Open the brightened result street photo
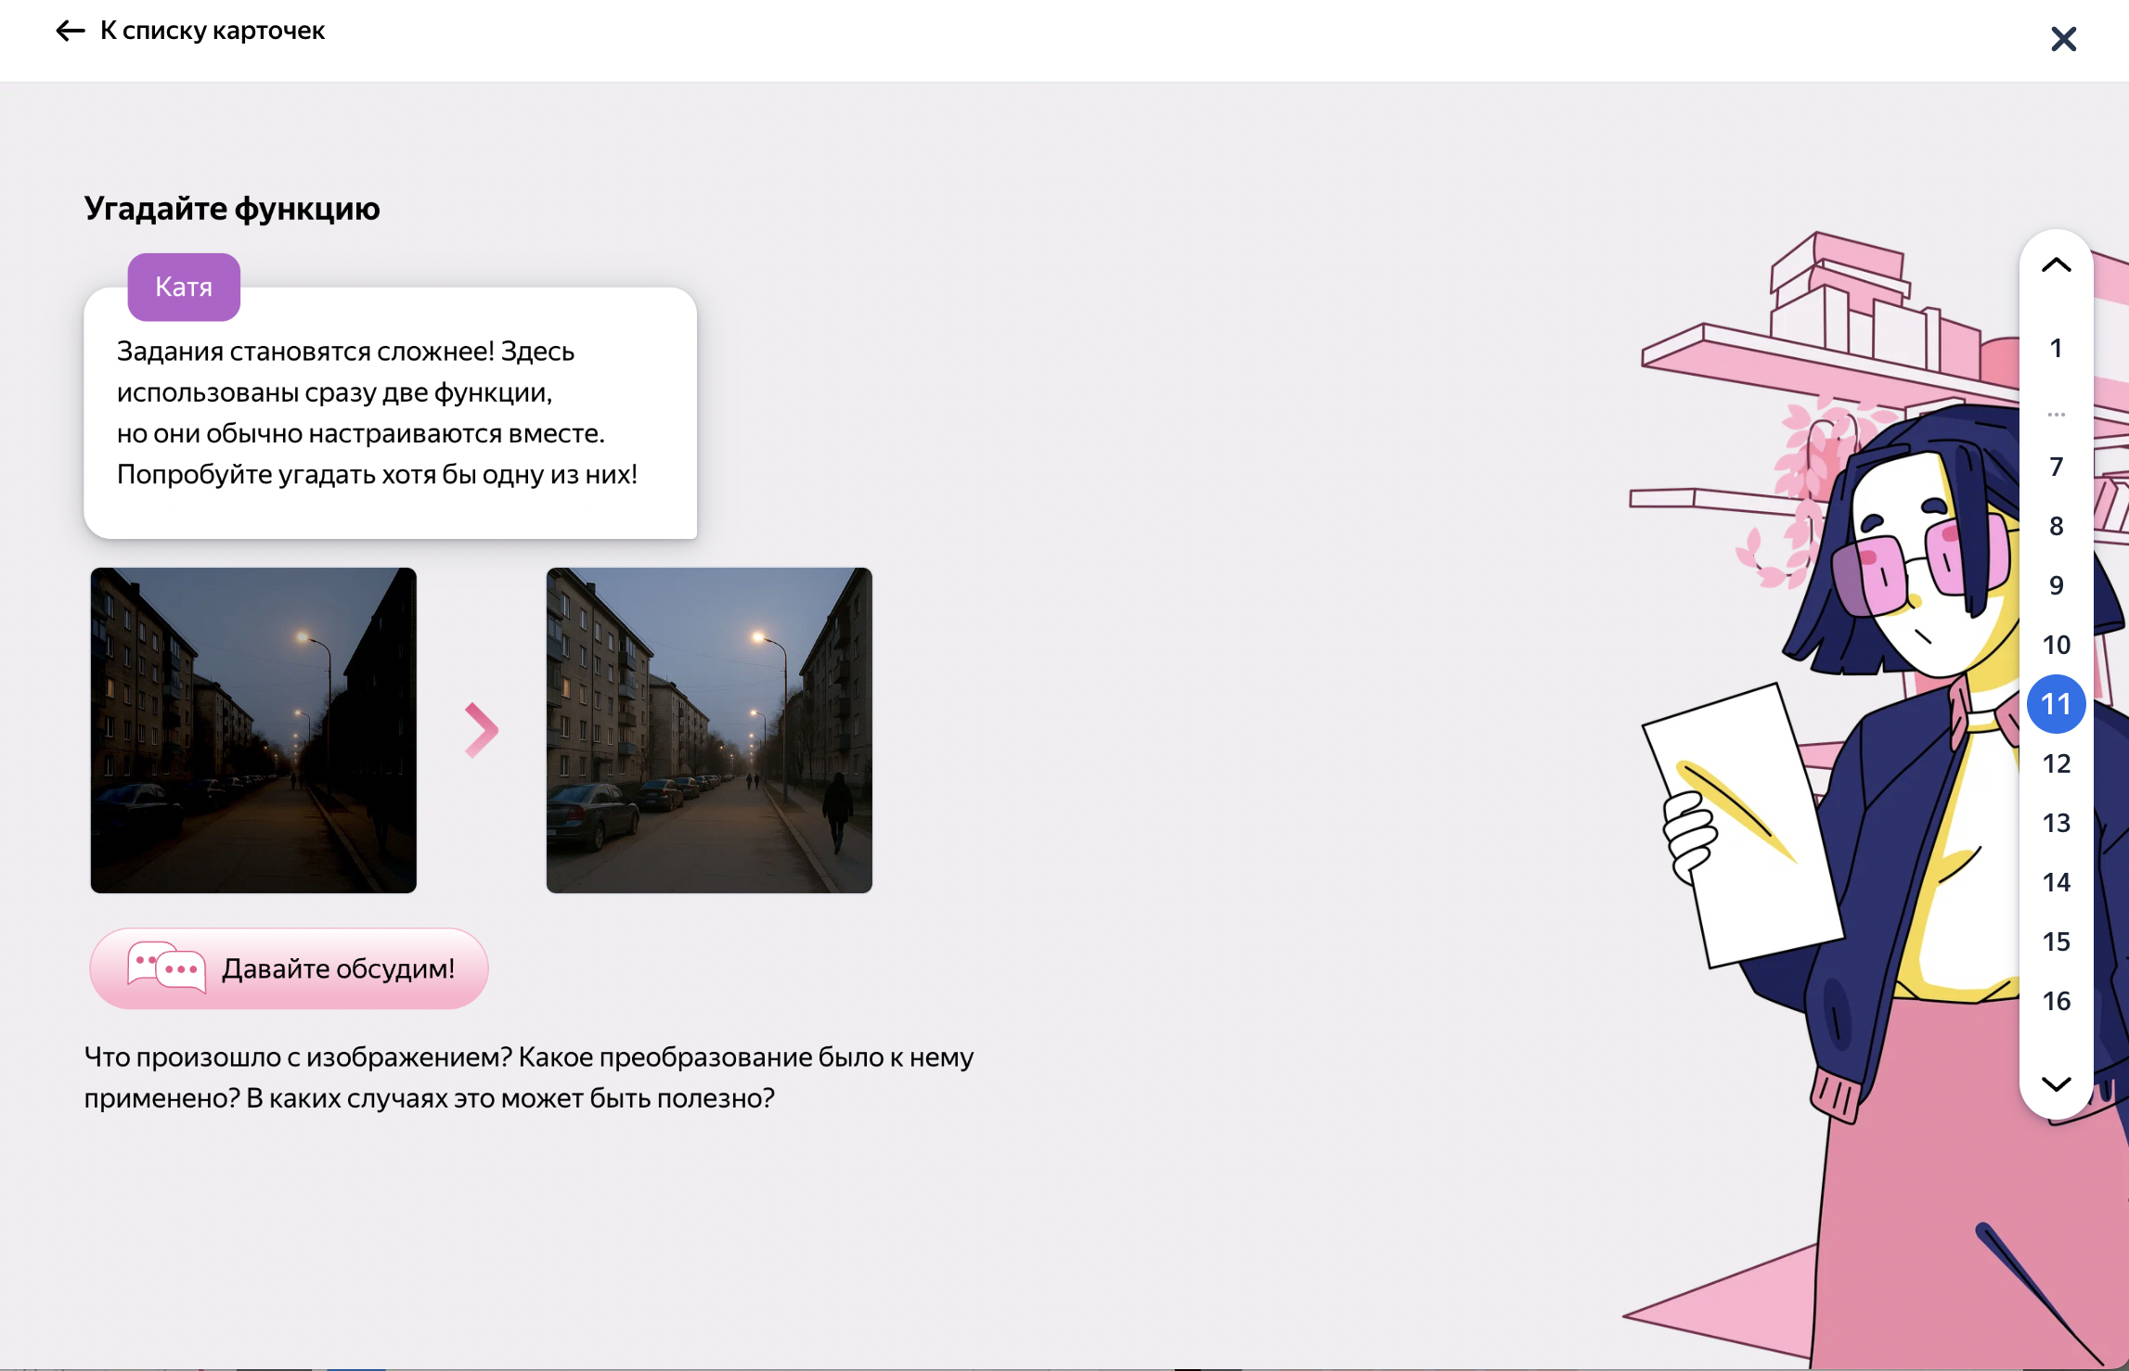The height and width of the screenshot is (1371, 2129). [x=709, y=730]
